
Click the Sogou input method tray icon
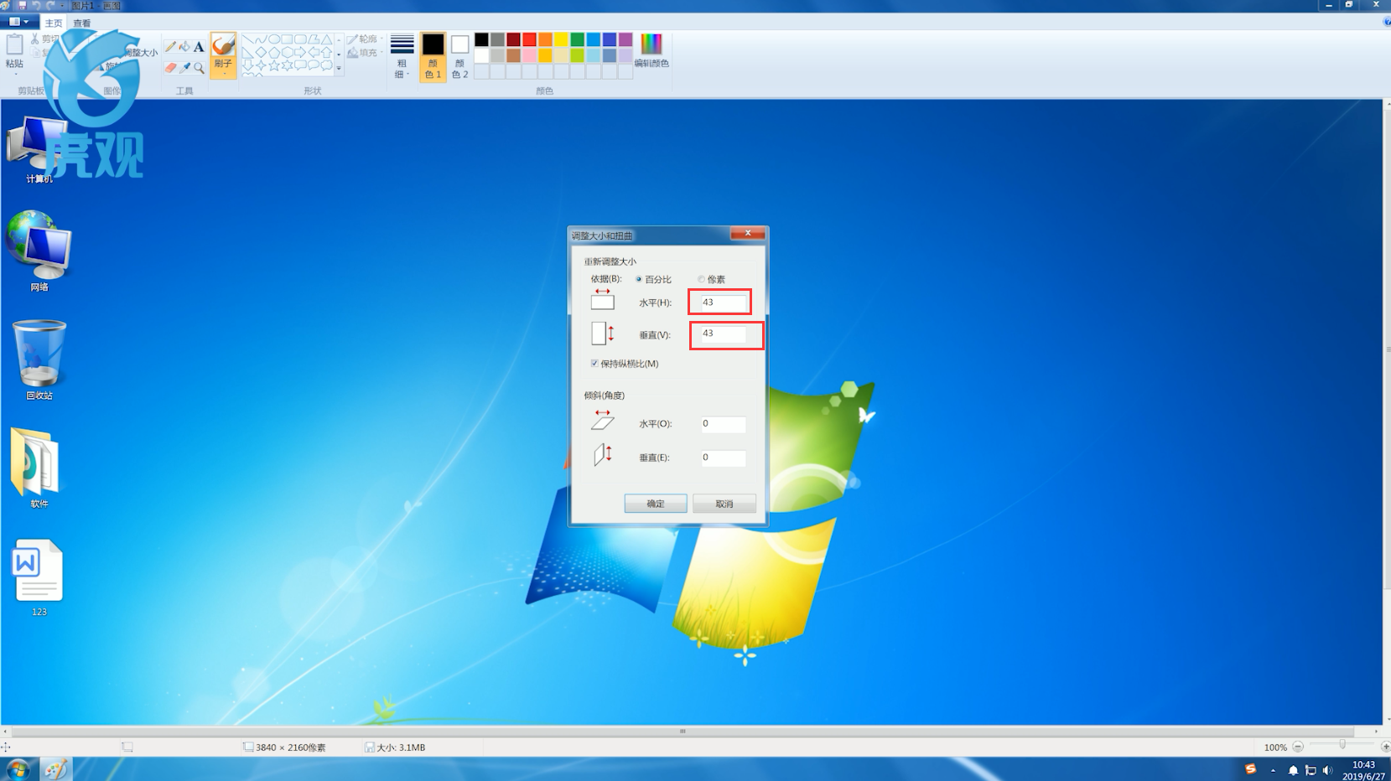[x=1250, y=769]
